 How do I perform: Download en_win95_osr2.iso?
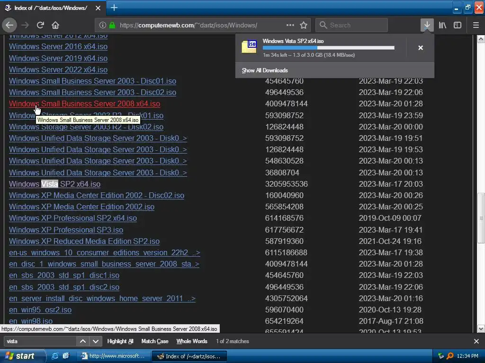point(40,310)
